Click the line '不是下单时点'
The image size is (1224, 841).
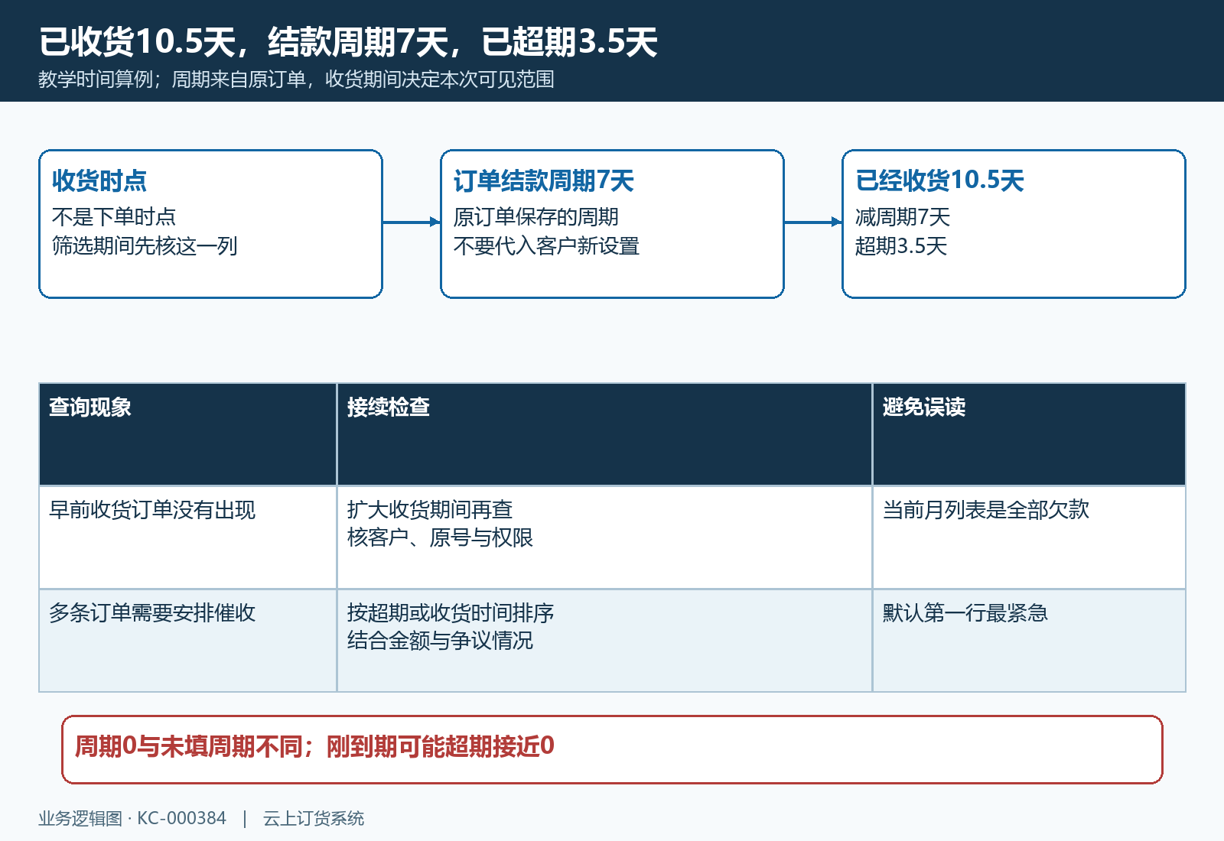[114, 217]
